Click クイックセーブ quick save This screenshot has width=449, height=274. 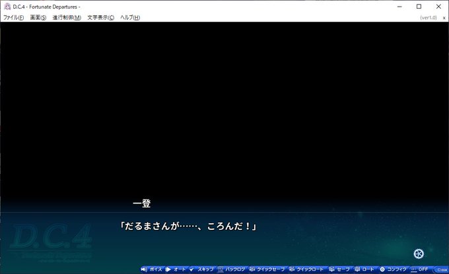click(267, 269)
